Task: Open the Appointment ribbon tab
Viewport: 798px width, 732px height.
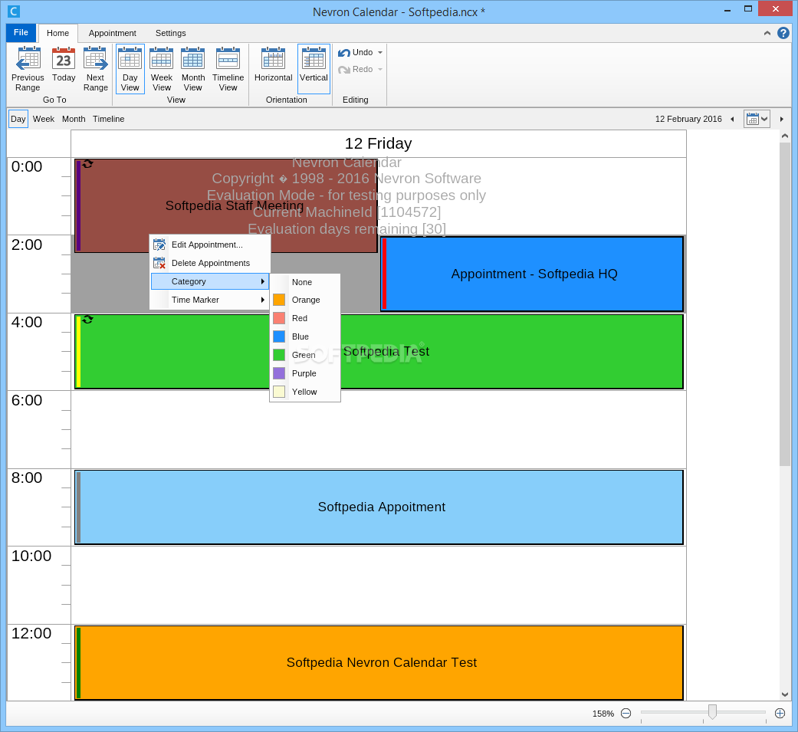Action: 113,33
